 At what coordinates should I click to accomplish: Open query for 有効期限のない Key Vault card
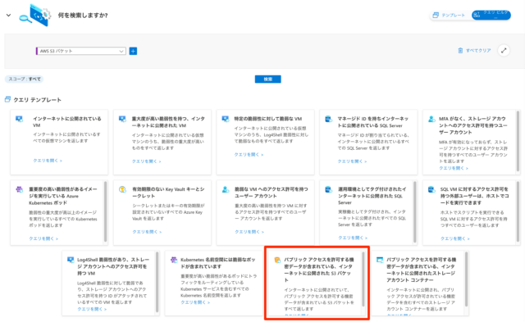pyautogui.click(x=147, y=231)
